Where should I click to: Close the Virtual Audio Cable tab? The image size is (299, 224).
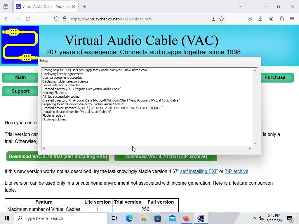tap(74, 6)
